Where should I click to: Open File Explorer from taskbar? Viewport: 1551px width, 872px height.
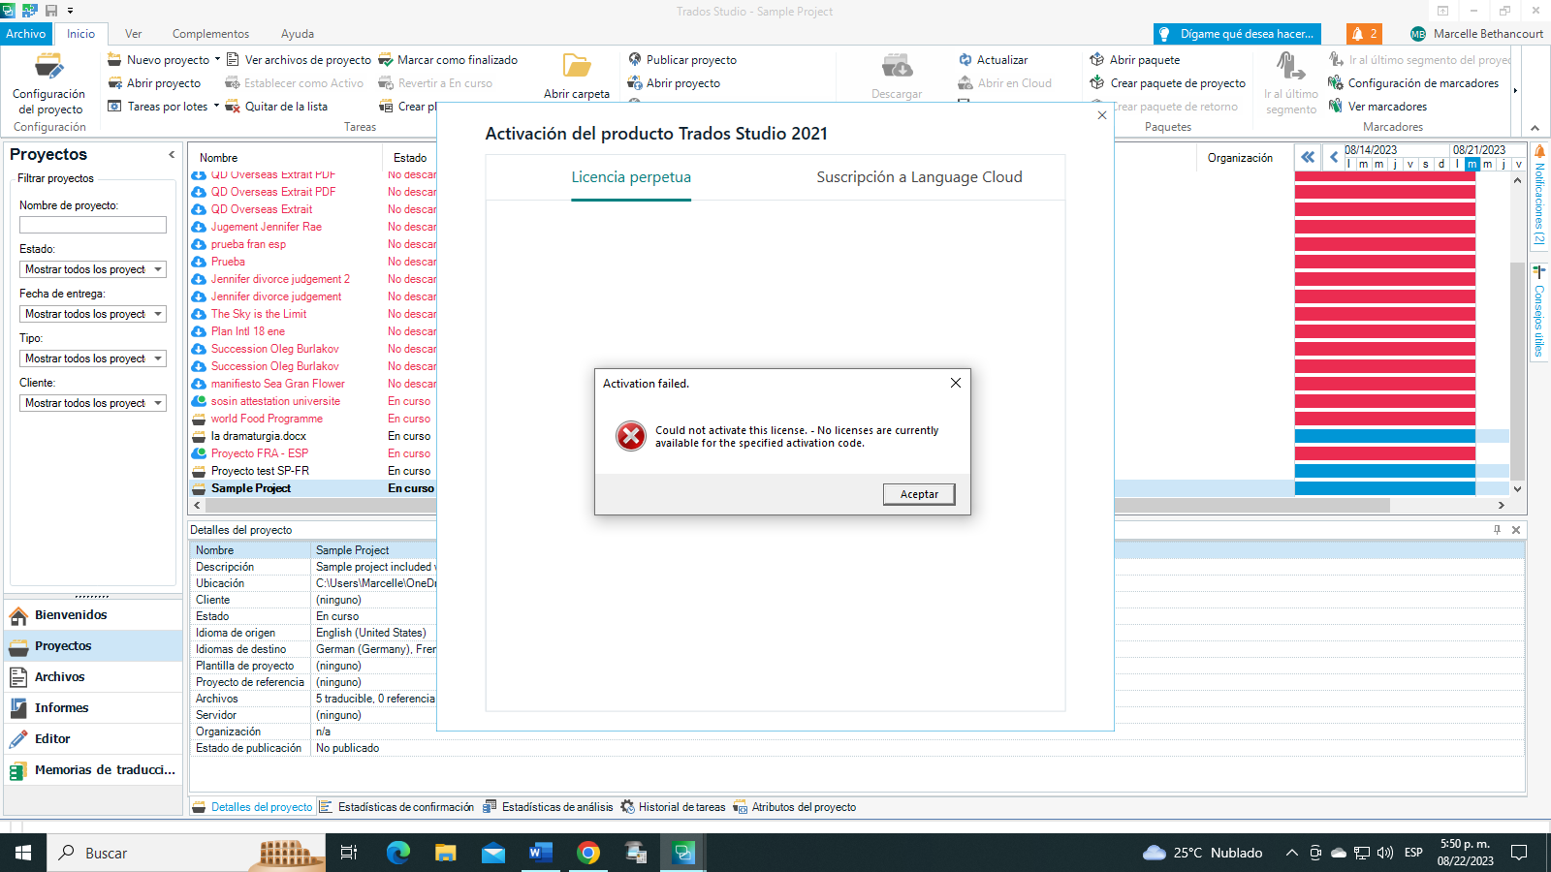445,853
